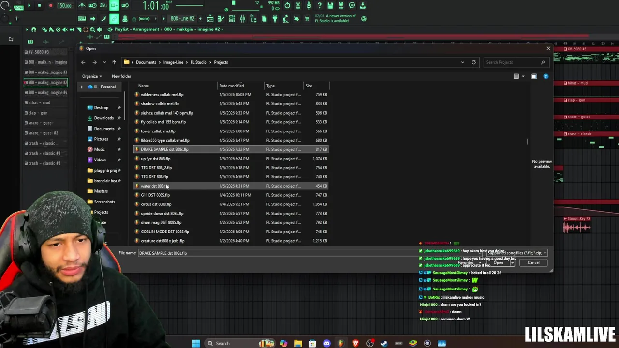Open the view options dropdown arrow
Image resolution: width=619 pixels, height=348 pixels.
(523, 76)
